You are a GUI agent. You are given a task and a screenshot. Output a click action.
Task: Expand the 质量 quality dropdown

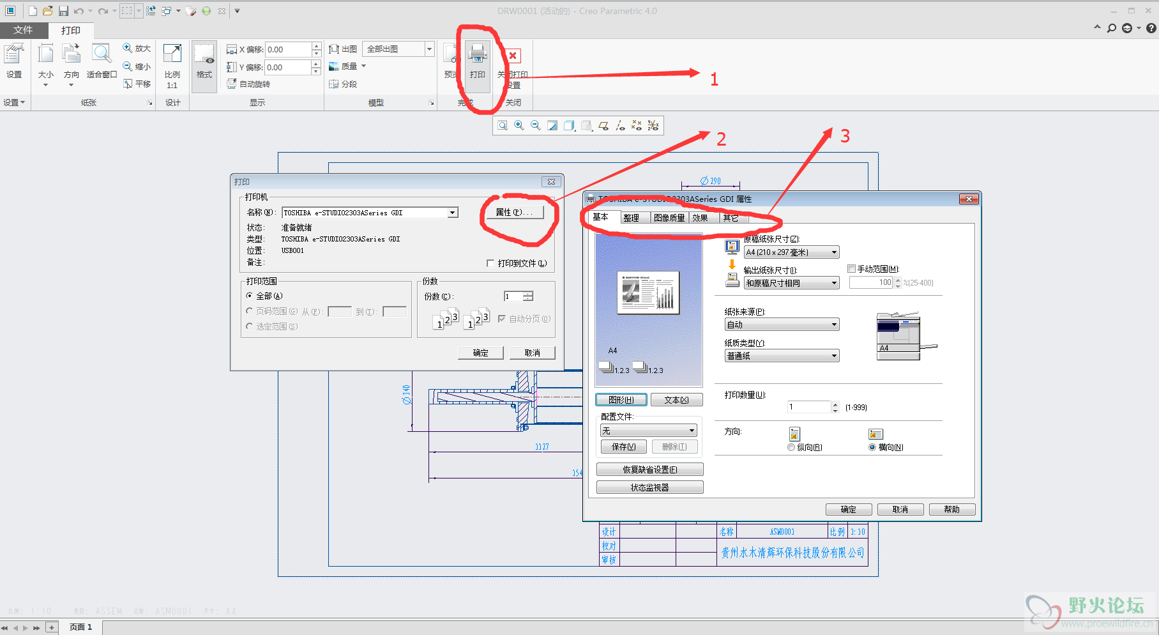363,66
